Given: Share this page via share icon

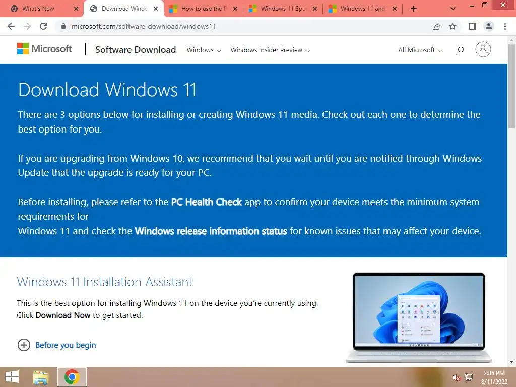Looking at the screenshot, I should point(436,26).
